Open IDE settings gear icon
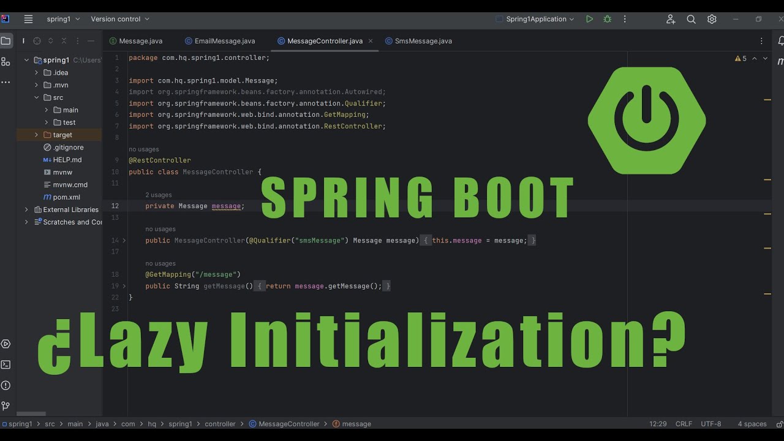 pos(712,19)
